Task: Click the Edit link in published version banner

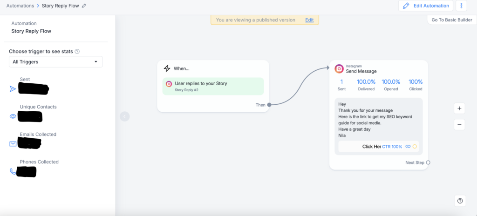Action: [309, 20]
